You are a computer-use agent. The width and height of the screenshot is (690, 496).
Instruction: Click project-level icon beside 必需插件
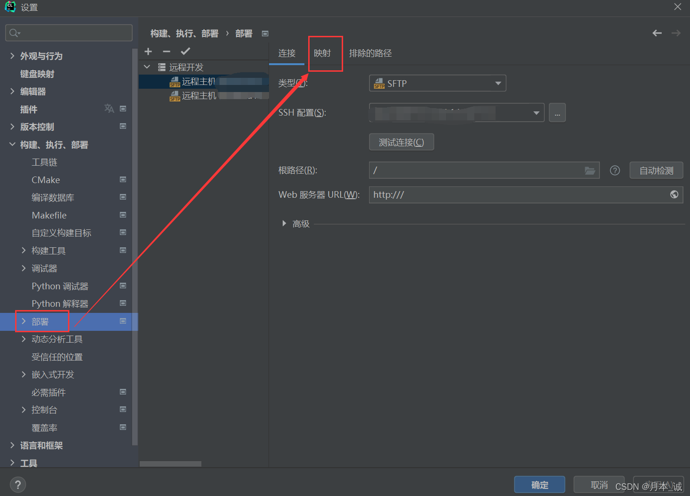tap(123, 392)
